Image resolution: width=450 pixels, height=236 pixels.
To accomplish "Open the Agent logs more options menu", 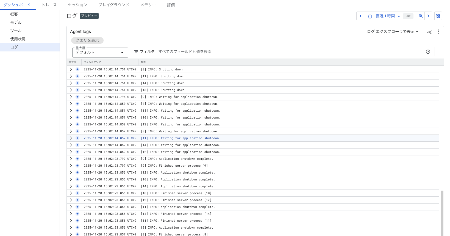I will [438, 32].
